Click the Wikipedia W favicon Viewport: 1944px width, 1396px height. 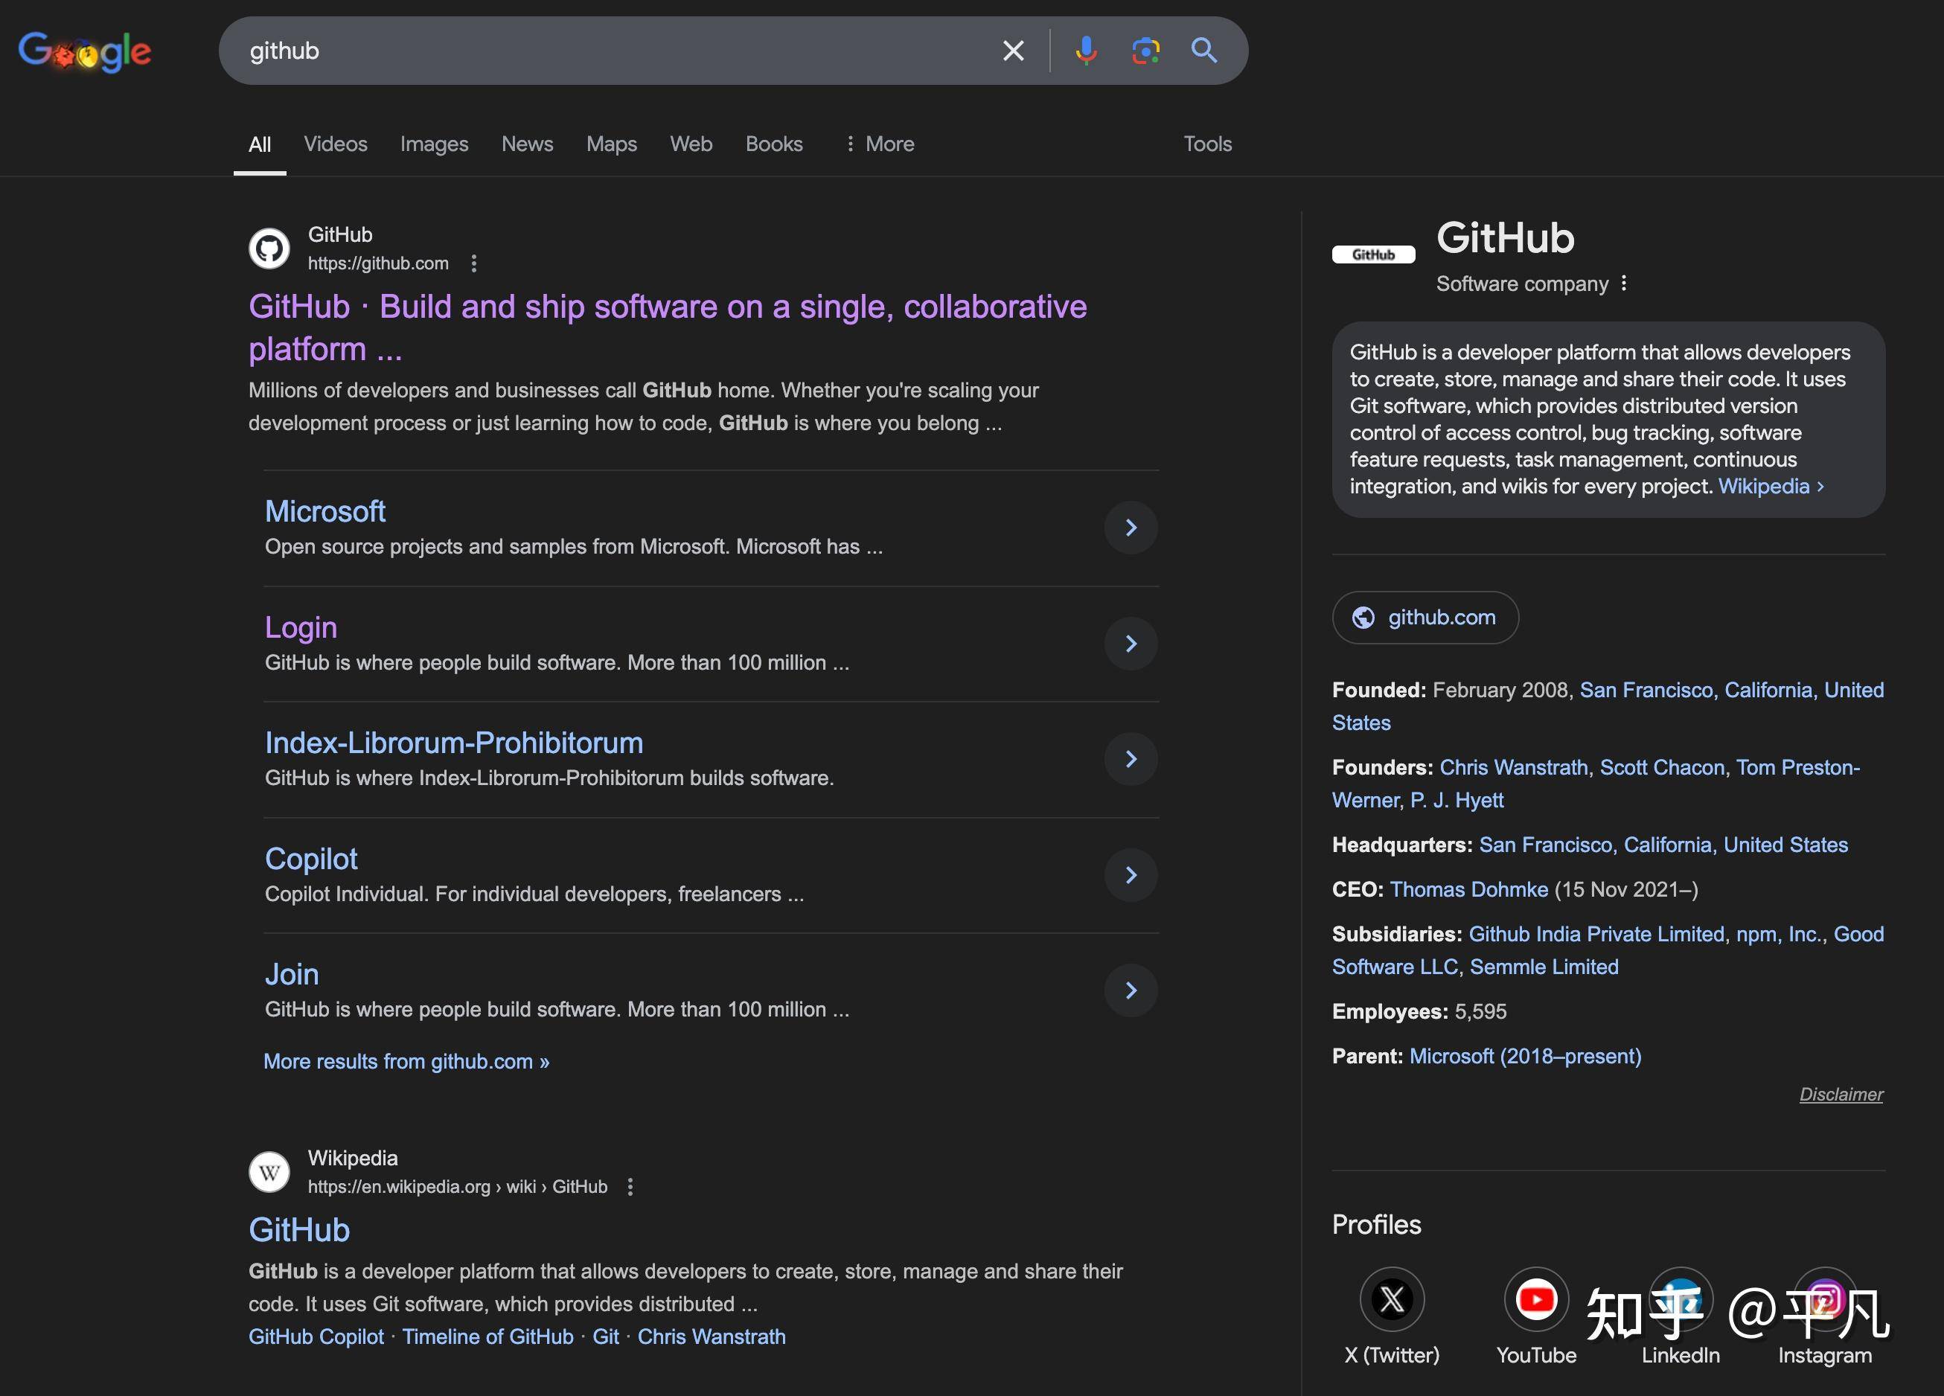[269, 1171]
